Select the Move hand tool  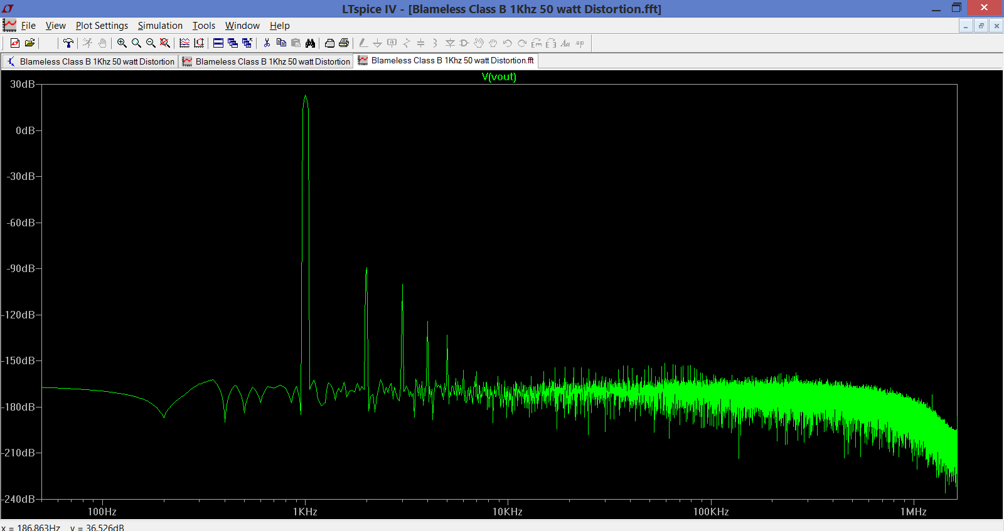479,43
